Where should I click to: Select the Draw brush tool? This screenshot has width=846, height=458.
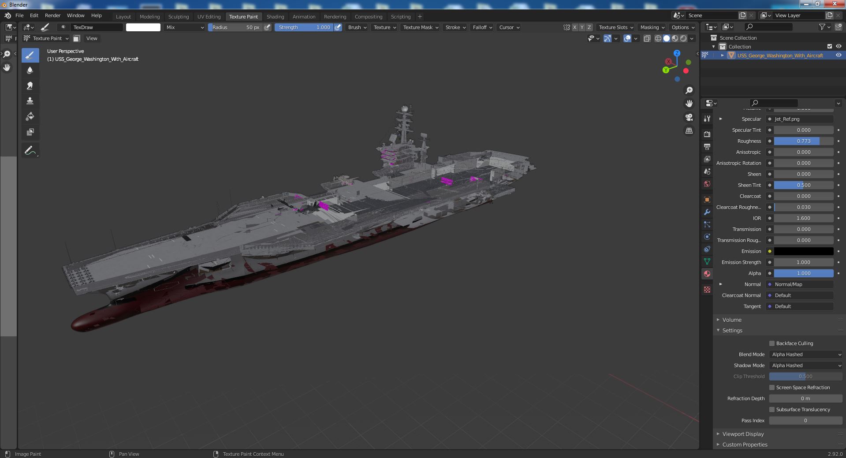(x=30, y=55)
